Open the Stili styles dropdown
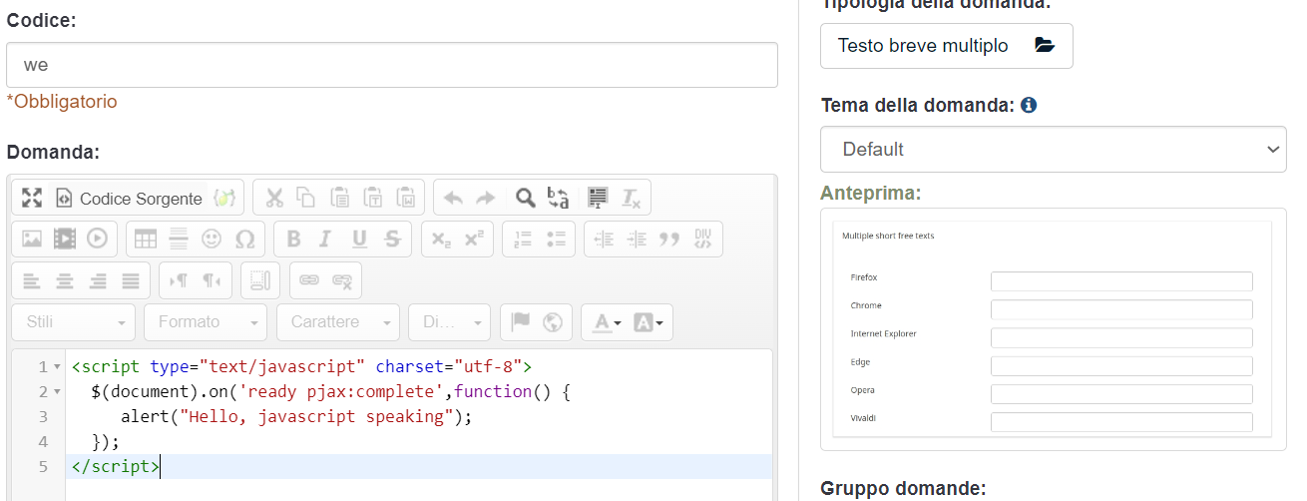This screenshot has width=1307, height=501. click(74, 322)
